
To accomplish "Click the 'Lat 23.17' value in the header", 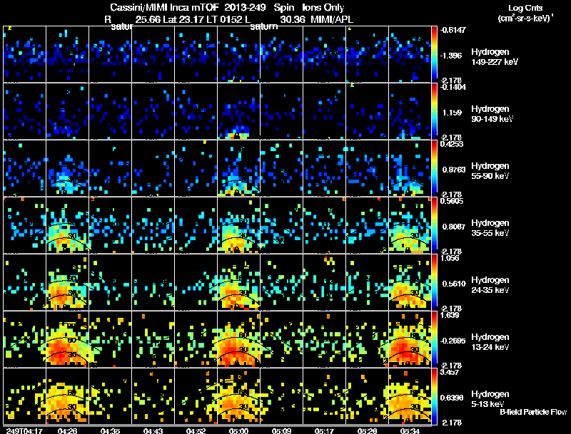I will (184, 20).
